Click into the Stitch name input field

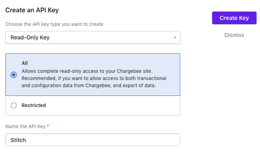93,140
